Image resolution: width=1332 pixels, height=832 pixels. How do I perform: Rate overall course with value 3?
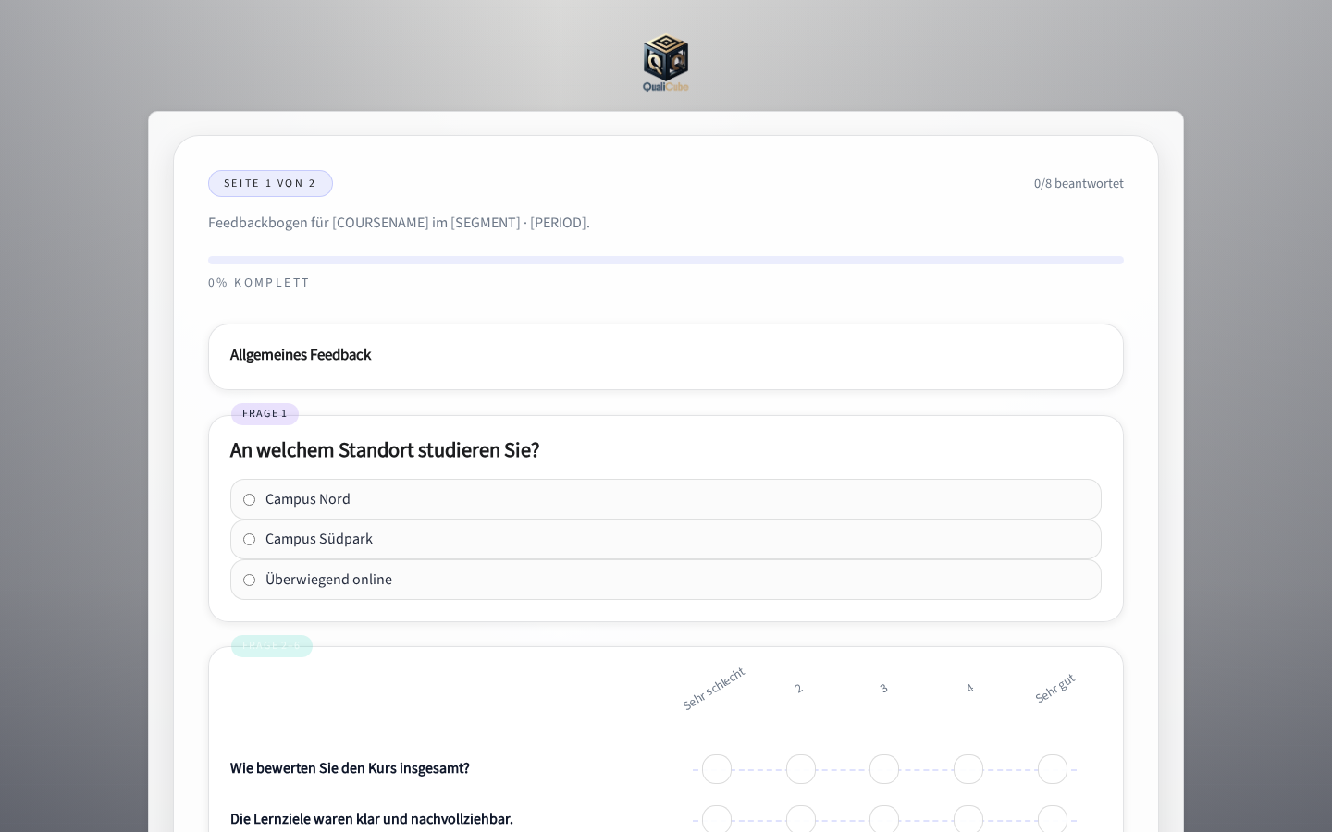pos(884,769)
